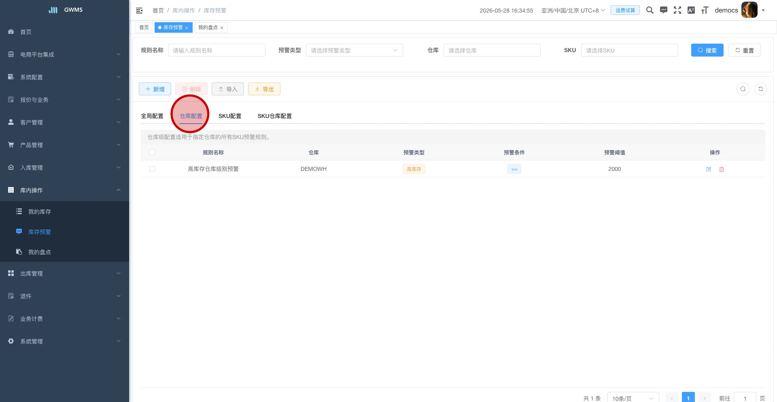The image size is (777, 402).
Task: Select page 1 in pagination
Action: click(x=688, y=398)
